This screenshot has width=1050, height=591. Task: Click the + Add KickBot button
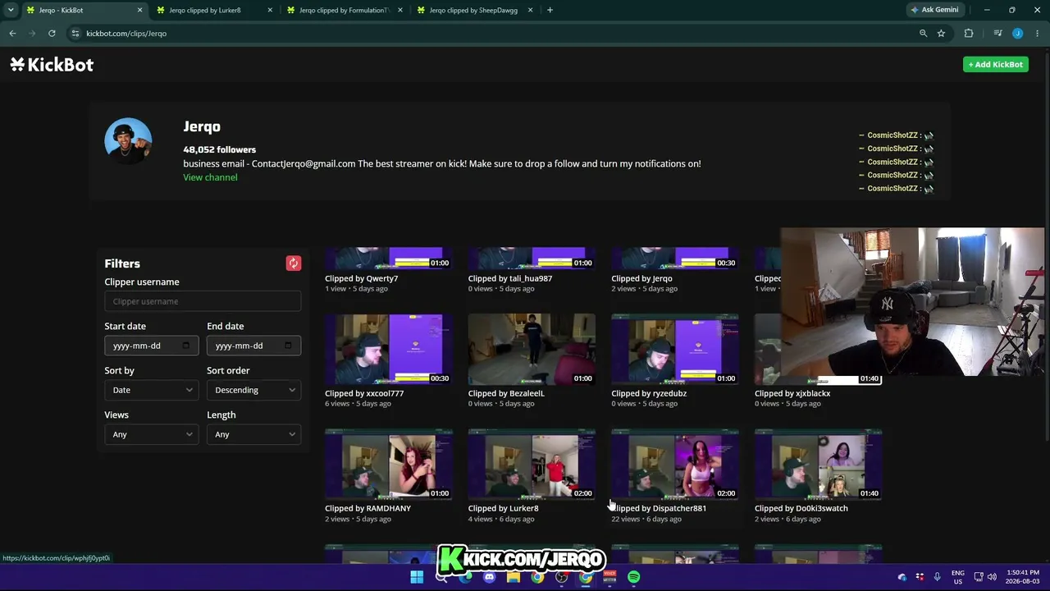click(995, 65)
